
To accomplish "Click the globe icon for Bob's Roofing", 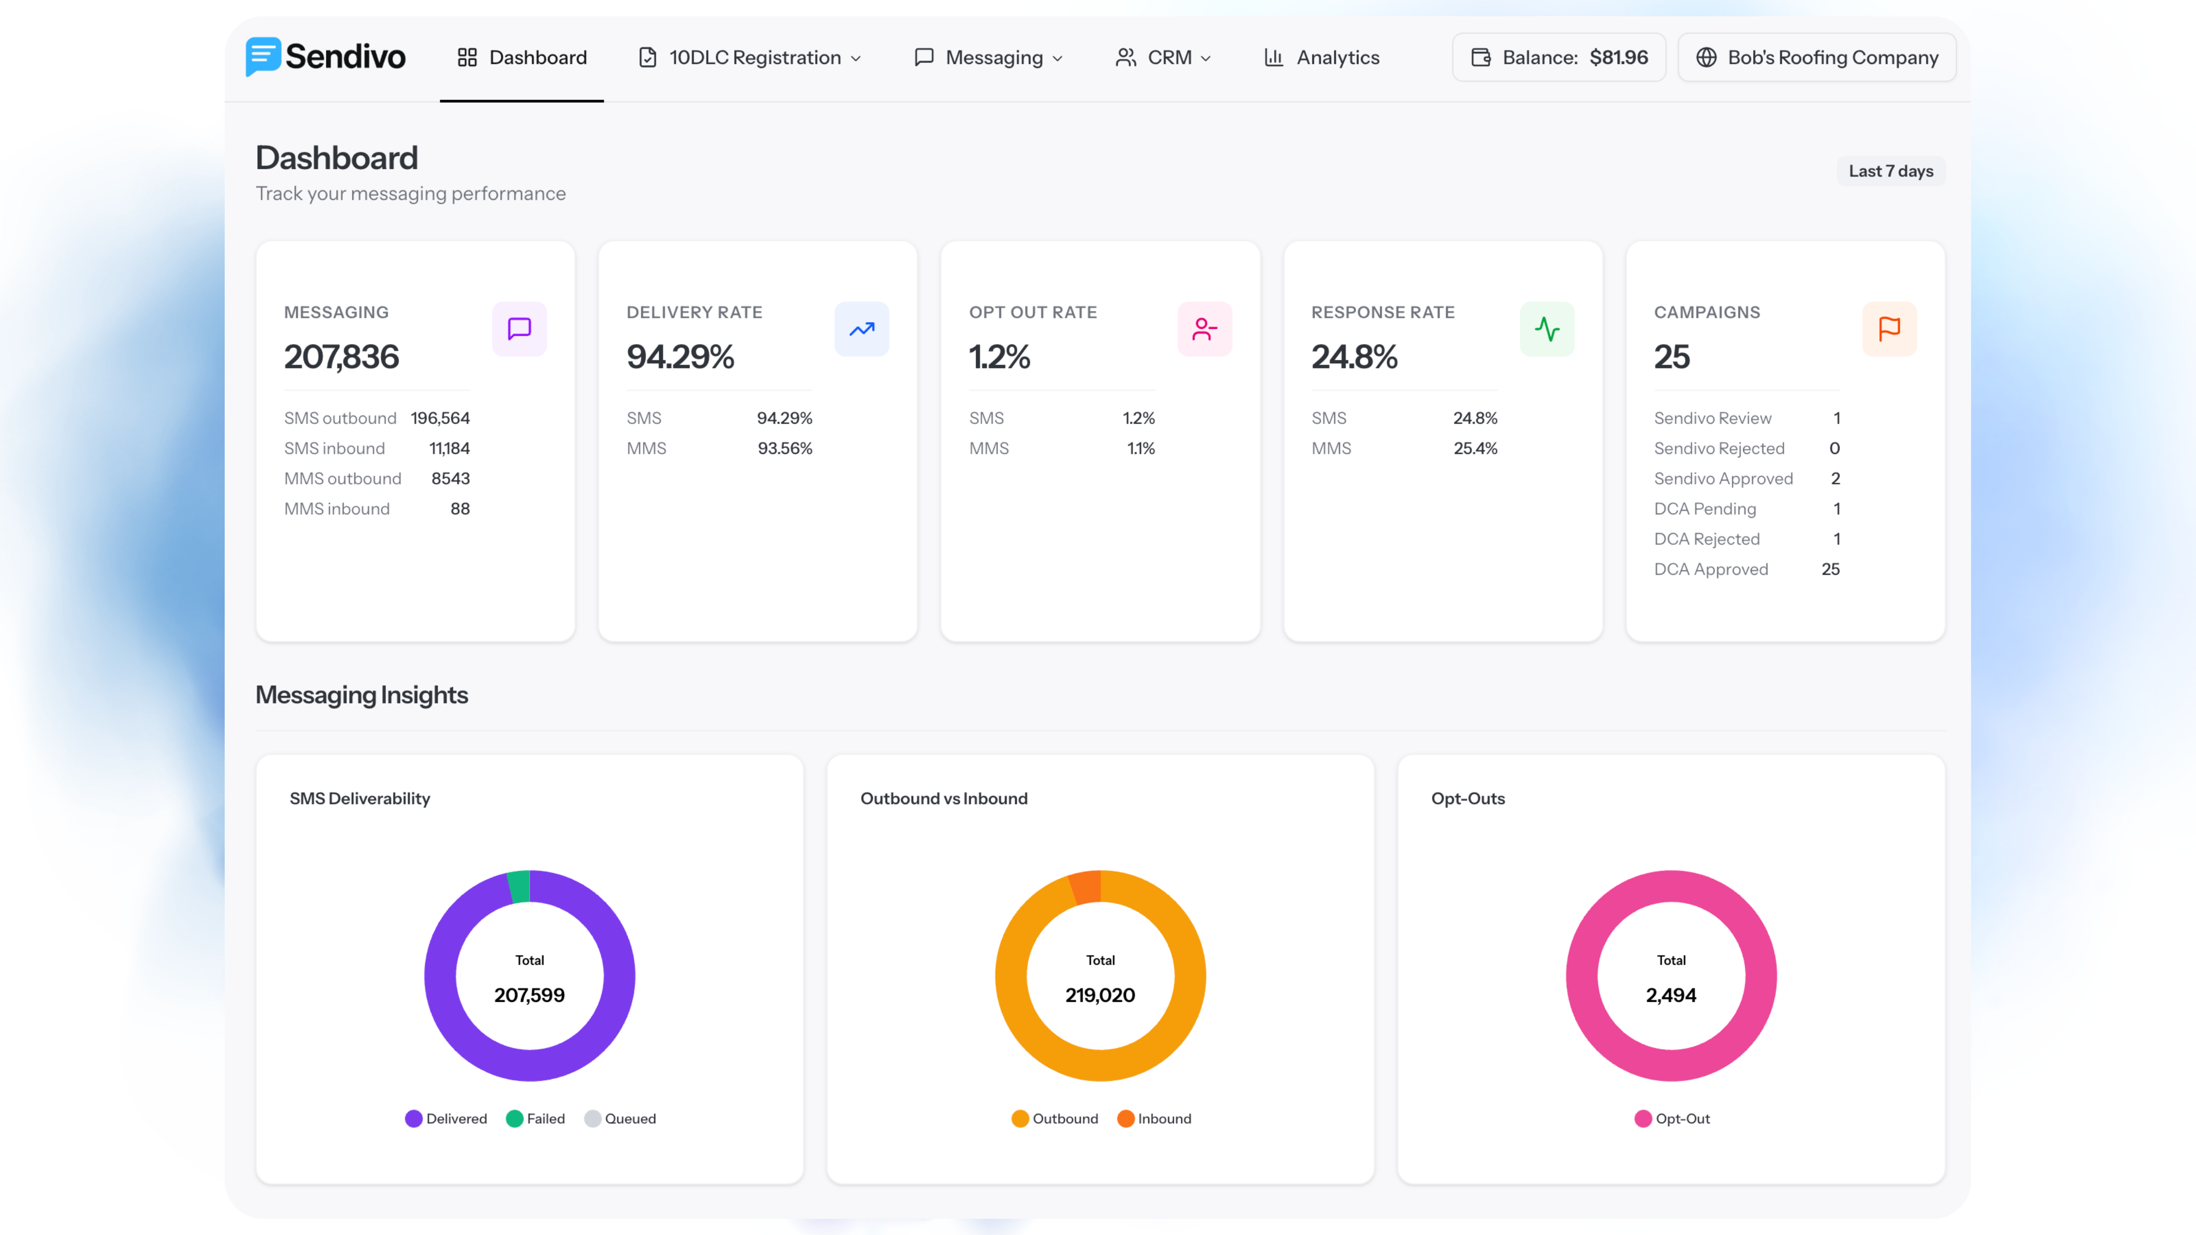I will [1706, 57].
